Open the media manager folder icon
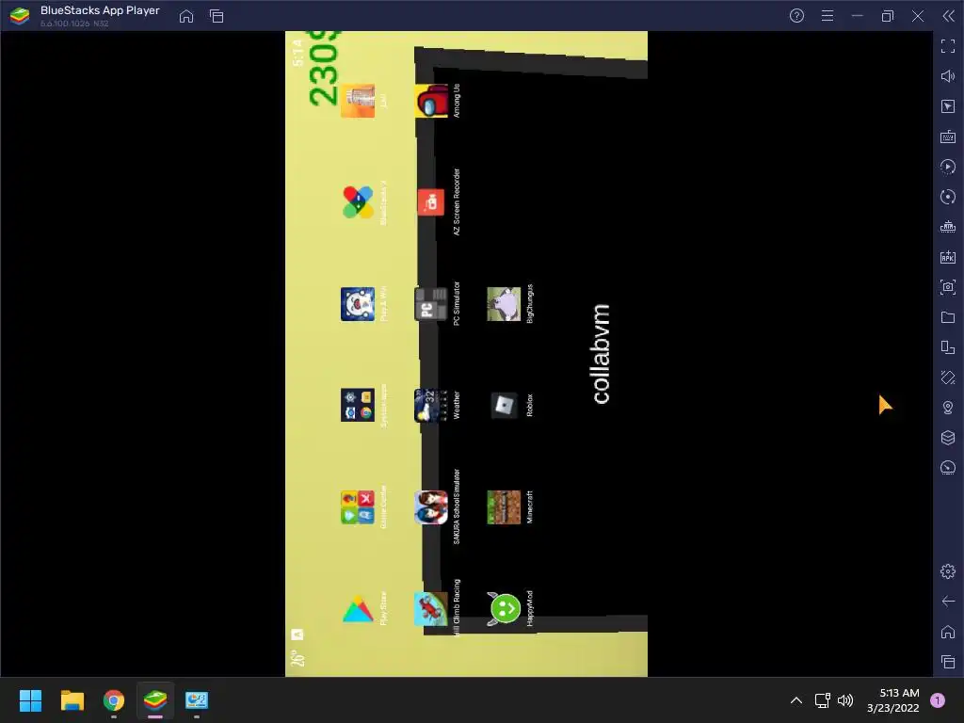 tap(947, 317)
